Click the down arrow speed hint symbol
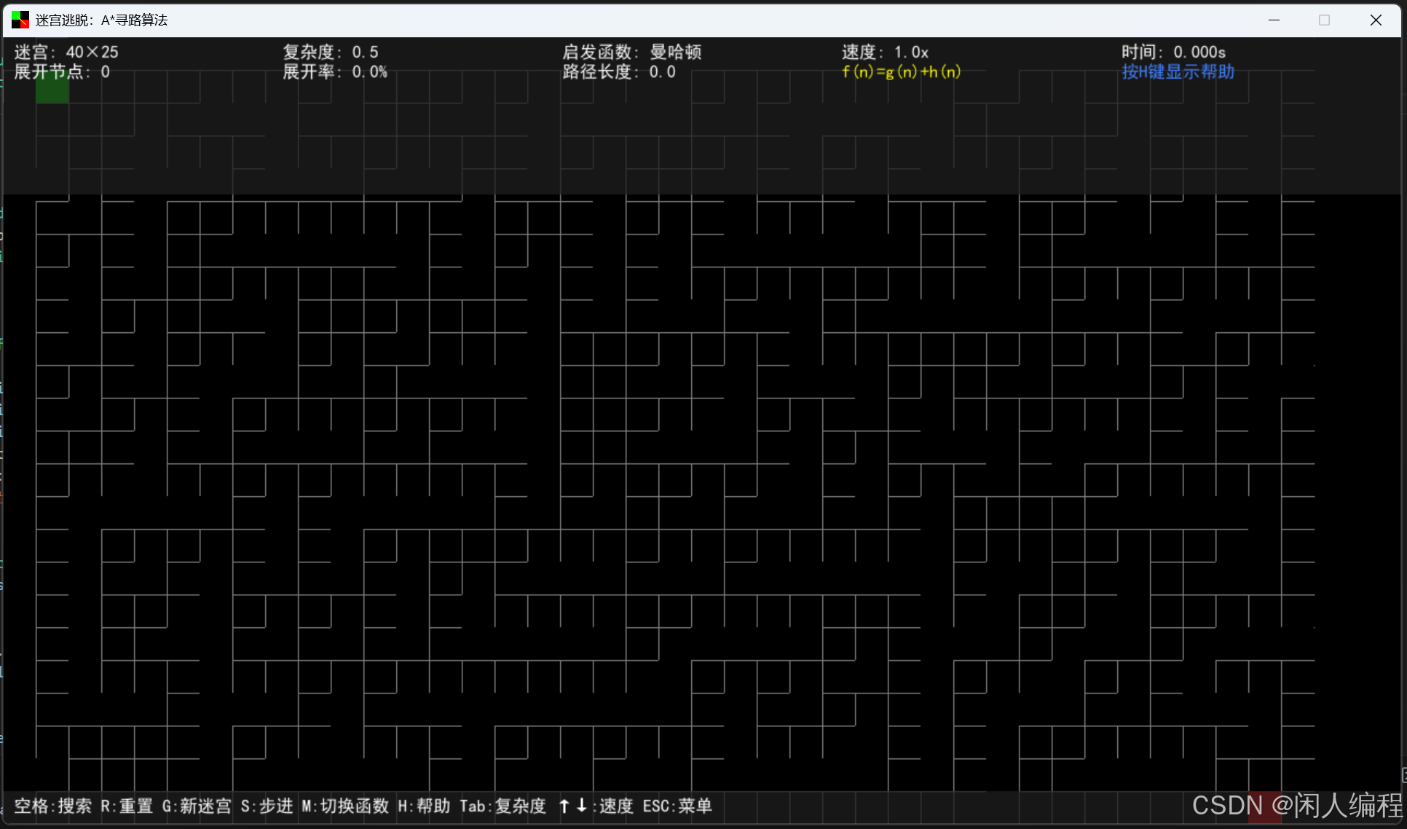1407x829 pixels. pyautogui.click(x=582, y=806)
